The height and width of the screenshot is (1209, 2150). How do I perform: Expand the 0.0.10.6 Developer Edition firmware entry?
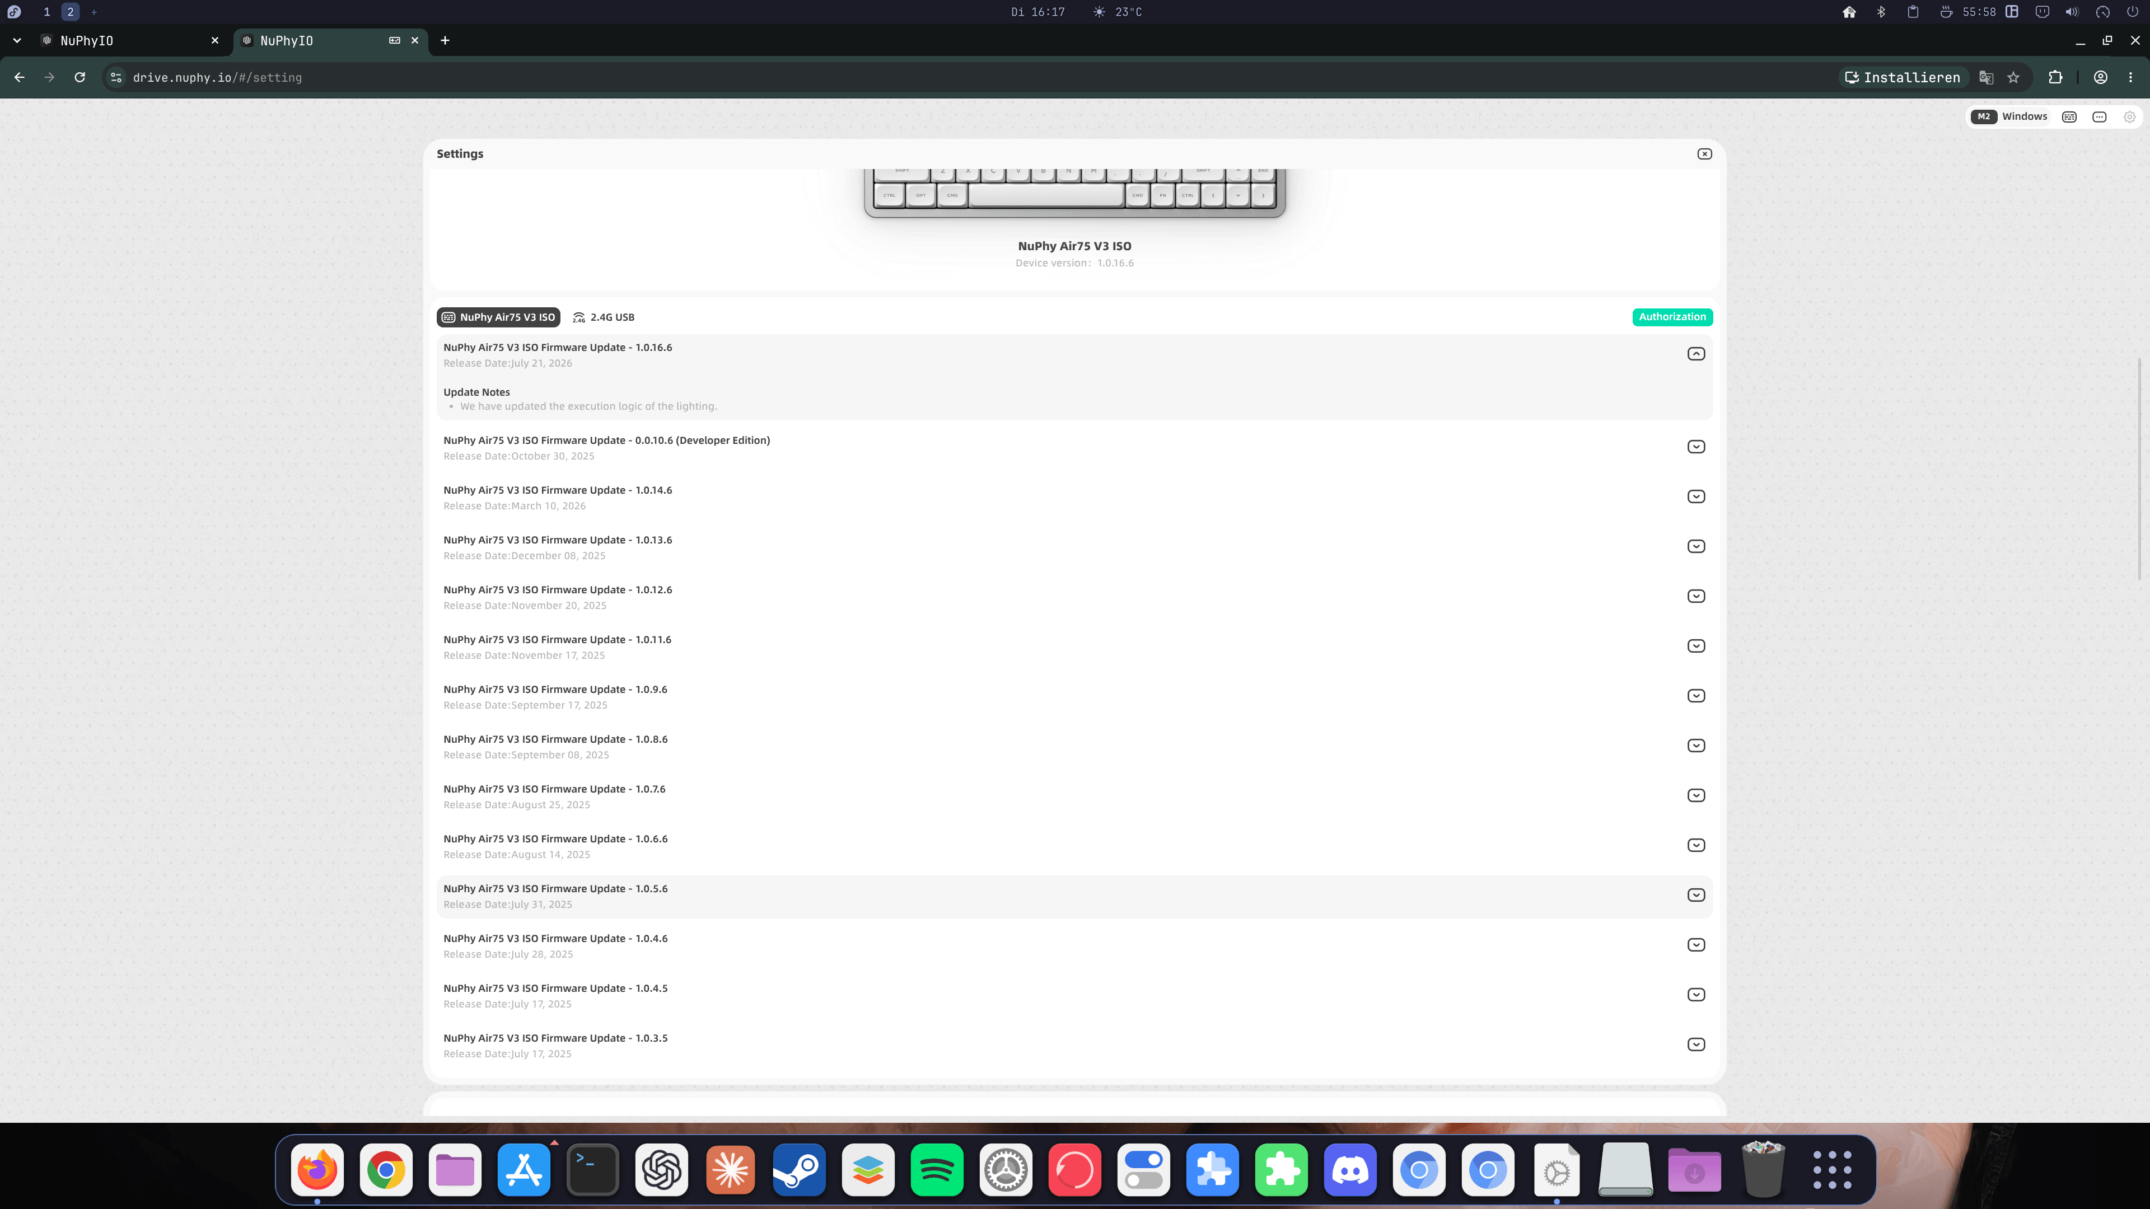[x=1696, y=447]
